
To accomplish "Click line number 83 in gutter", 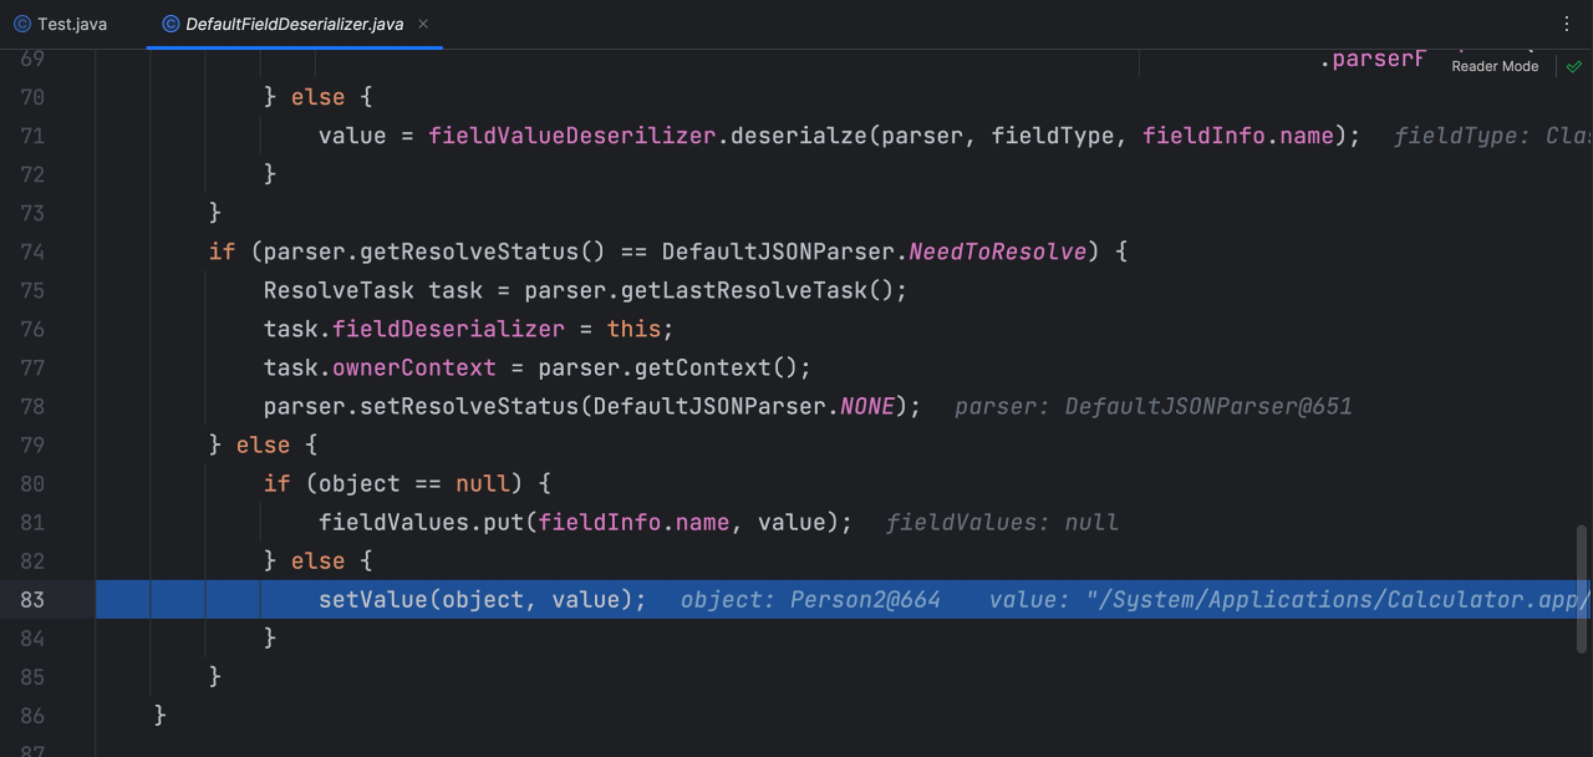I will (x=32, y=599).
